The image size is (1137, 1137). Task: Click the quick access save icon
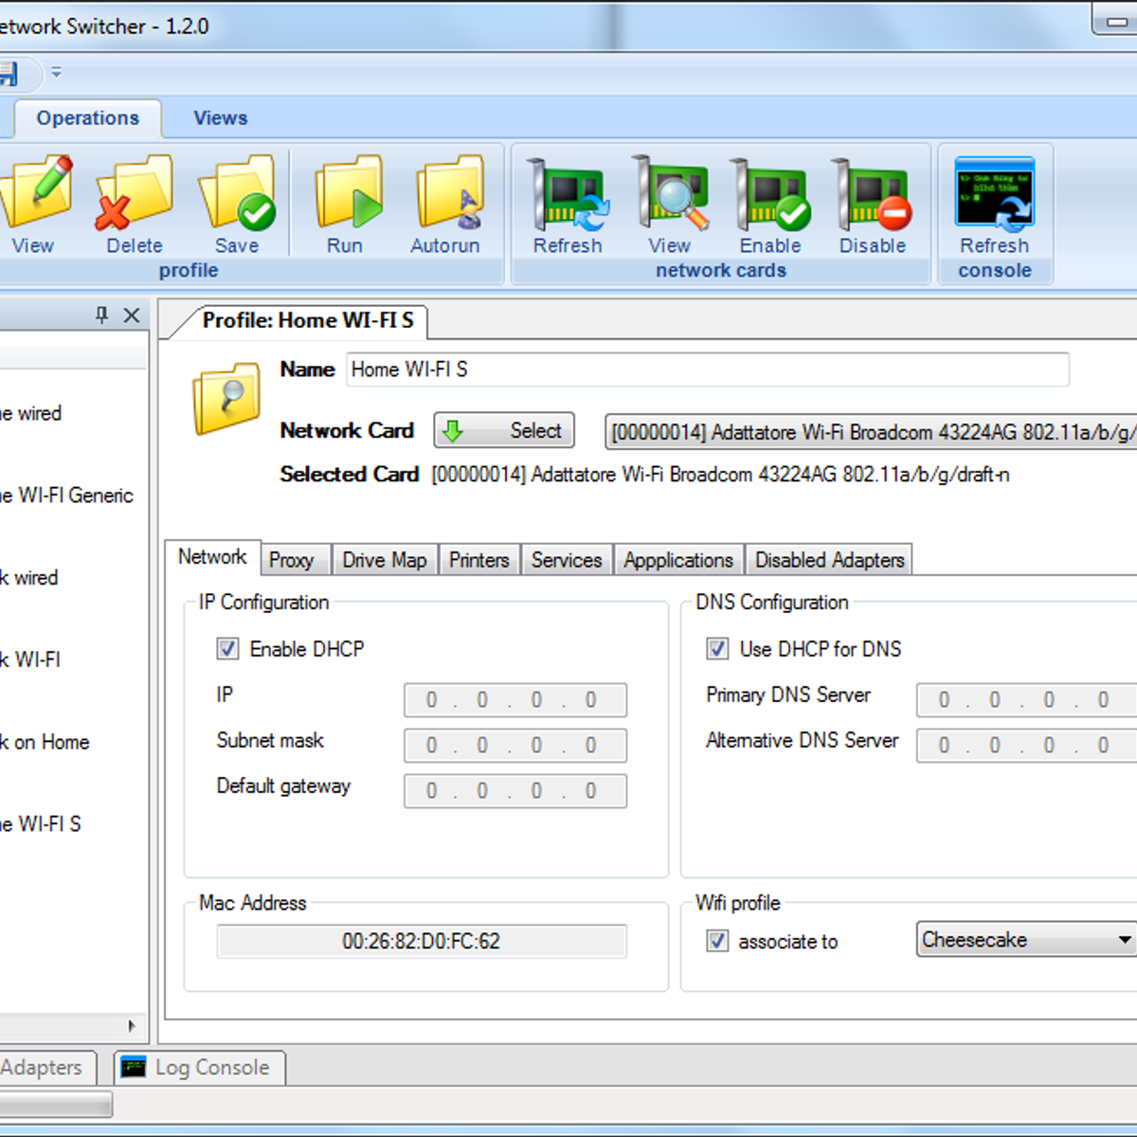[8, 73]
